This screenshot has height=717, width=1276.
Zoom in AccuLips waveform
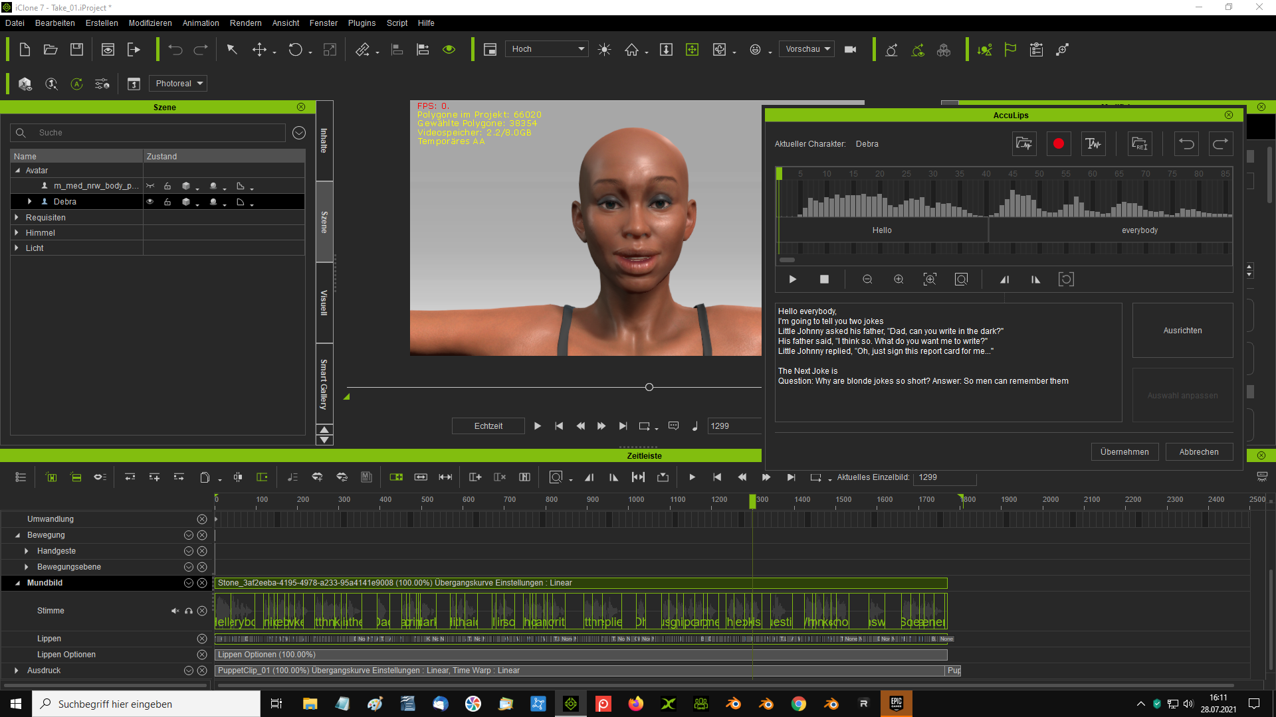[x=899, y=279]
